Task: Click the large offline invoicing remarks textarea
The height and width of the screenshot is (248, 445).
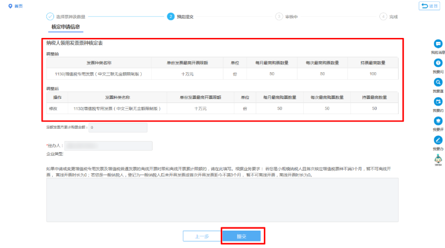Action: 222,200
